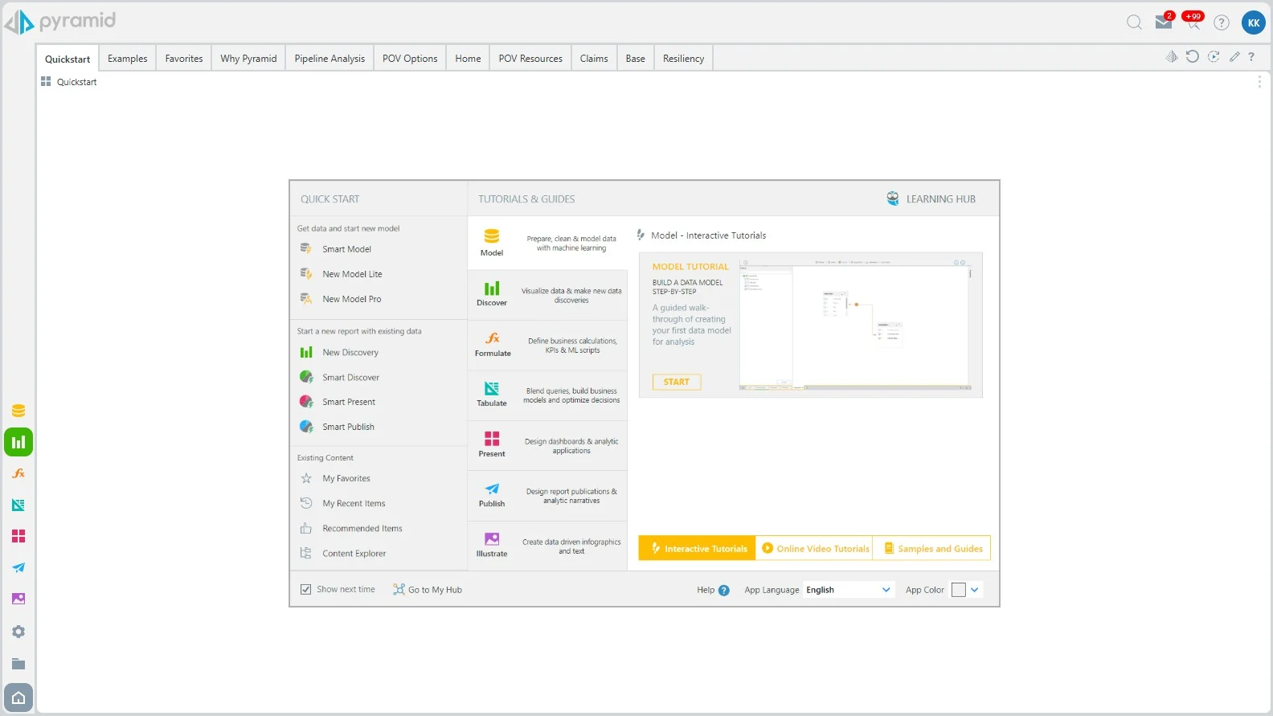Switch to the POV Resources tab
Viewport: 1273px width, 716px height.
530,59
